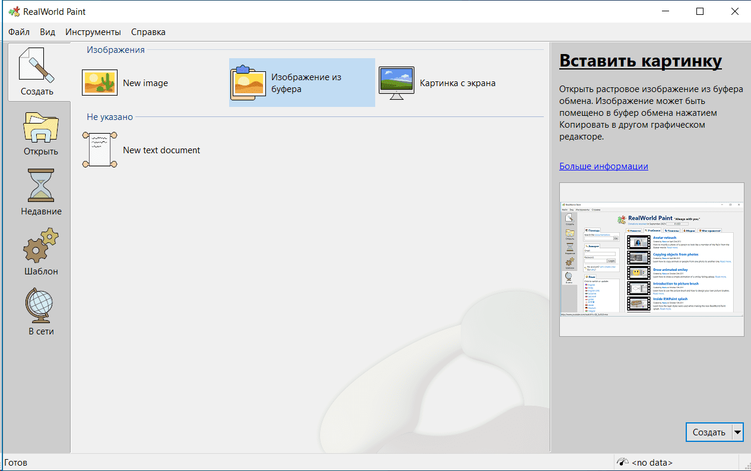The image size is (751, 471).
Task: Go to В сети globe icon
Action: (41, 306)
